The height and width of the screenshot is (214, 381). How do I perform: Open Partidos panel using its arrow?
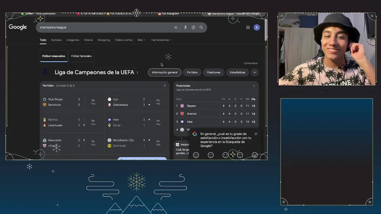click(x=165, y=86)
